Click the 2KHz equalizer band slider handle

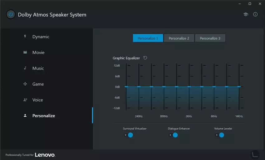pos(189,87)
